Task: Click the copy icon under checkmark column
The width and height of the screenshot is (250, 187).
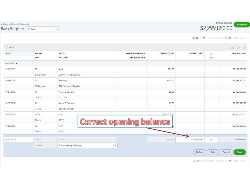Action: click(x=211, y=58)
